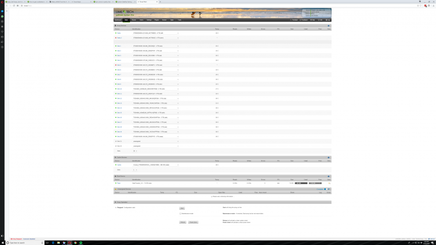Open the Parity device link
Image resolution: width=436 pixels, height=245 pixels.
pyautogui.click(x=119, y=33)
